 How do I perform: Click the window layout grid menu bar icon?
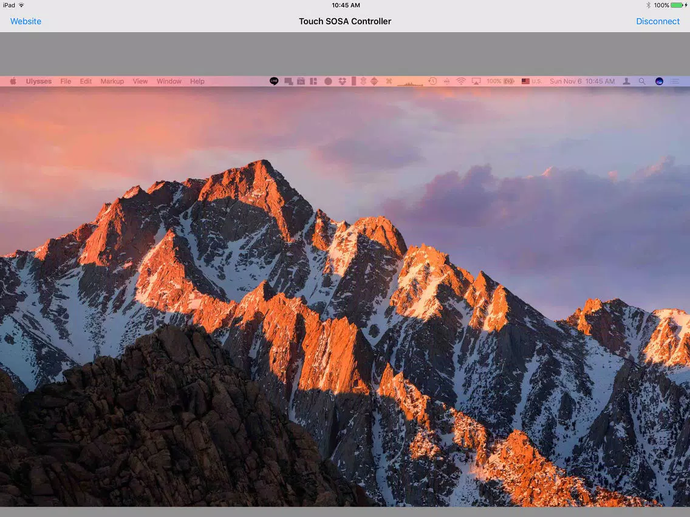313,81
